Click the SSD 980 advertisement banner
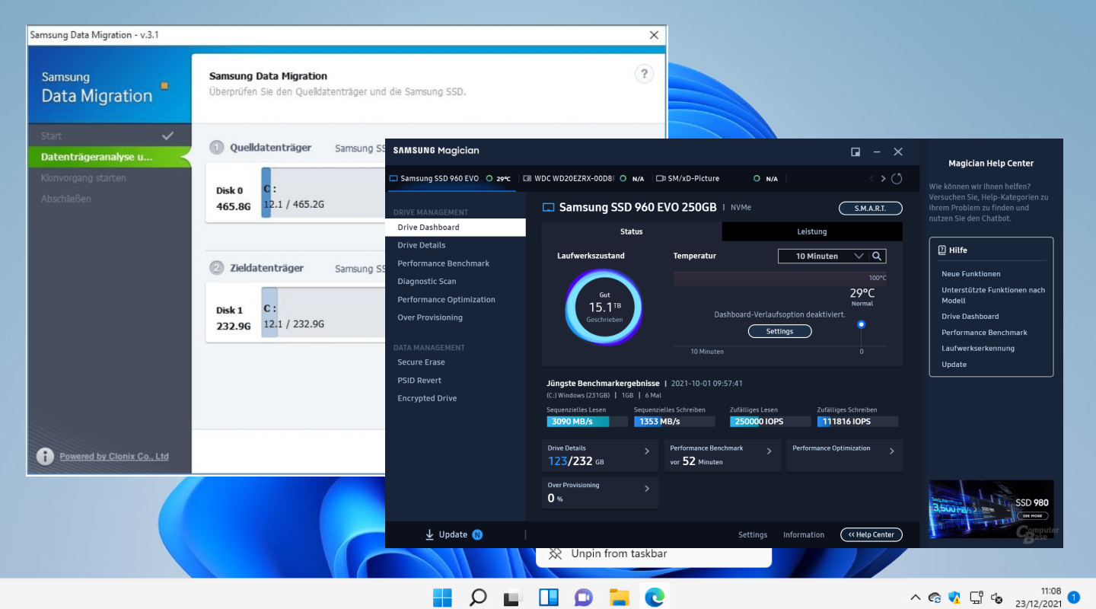 click(x=991, y=509)
